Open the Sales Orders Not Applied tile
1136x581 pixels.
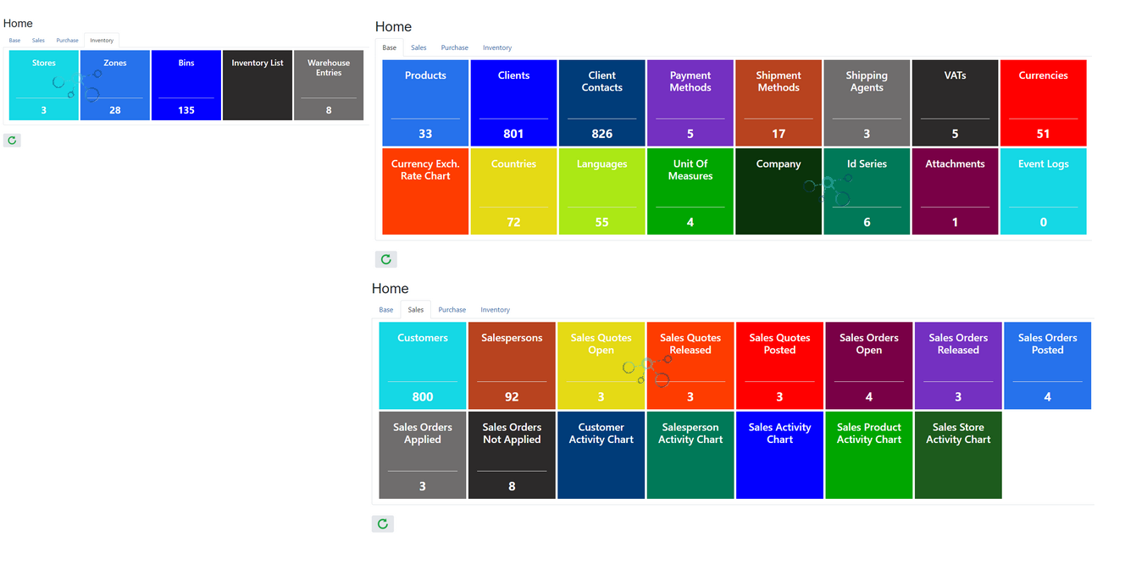tap(512, 455)
